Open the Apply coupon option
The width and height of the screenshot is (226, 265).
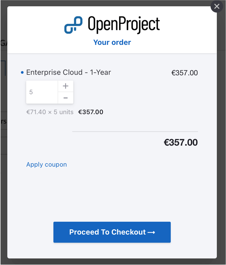click(x=46, y=164)
